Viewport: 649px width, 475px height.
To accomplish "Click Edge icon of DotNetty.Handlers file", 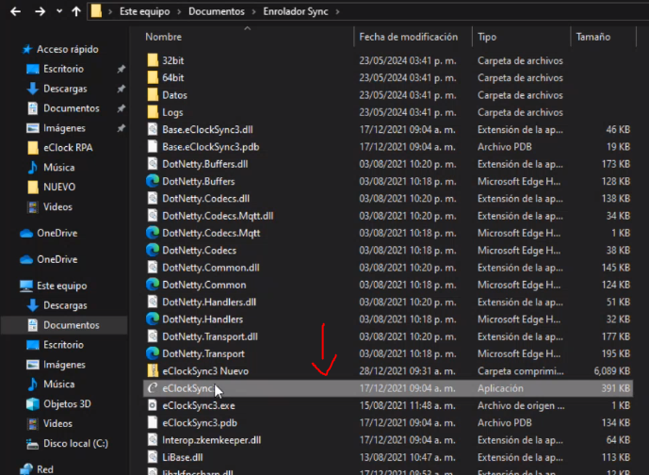I will 153,319.
